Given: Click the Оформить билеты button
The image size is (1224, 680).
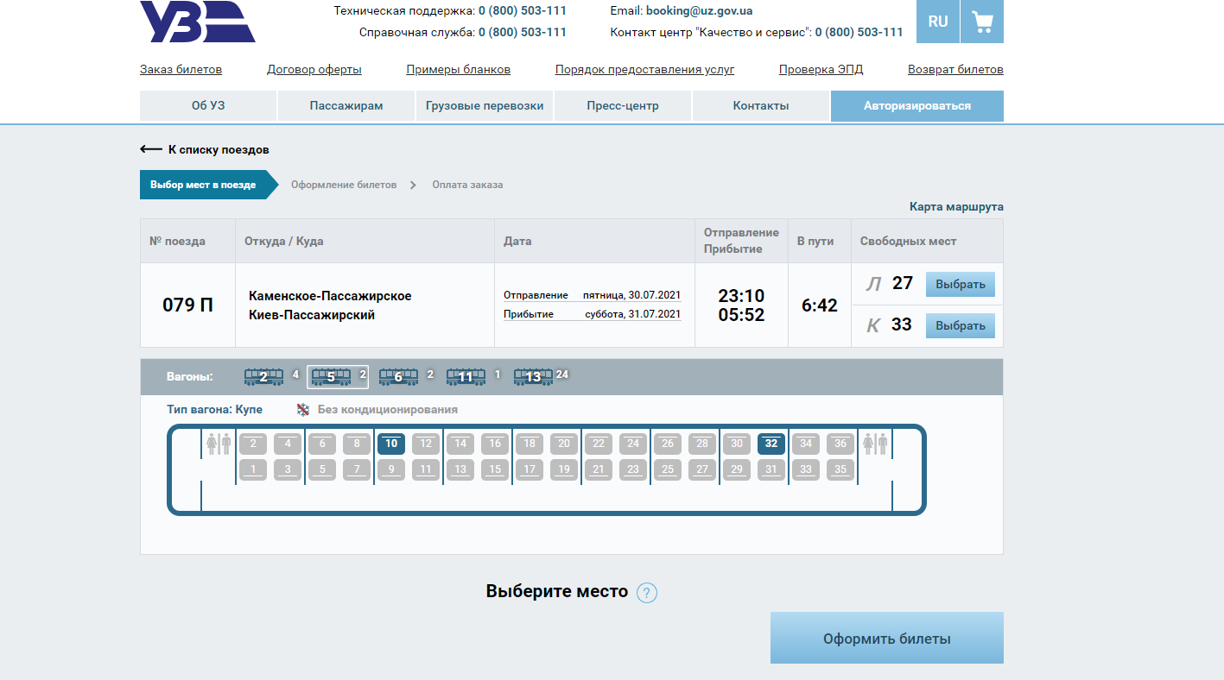Looking at the screenshot, I should pyautogui.click(x=886, y=639).
